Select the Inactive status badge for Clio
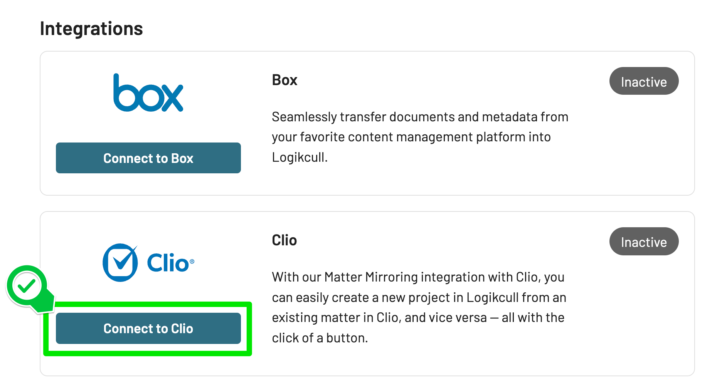 pos(644,241)
